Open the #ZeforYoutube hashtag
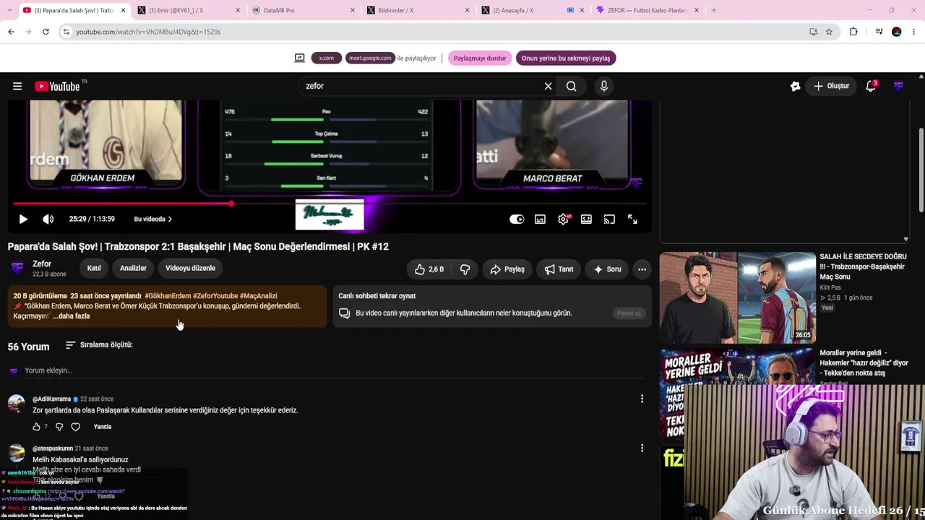Viewport: 925px width, 520px height. [215, 296]
